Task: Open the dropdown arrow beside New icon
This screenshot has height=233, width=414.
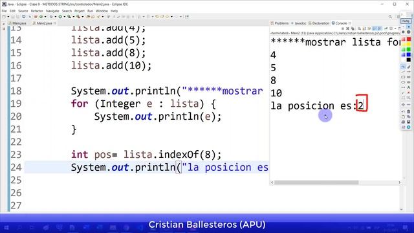Action: click(8, 17)
